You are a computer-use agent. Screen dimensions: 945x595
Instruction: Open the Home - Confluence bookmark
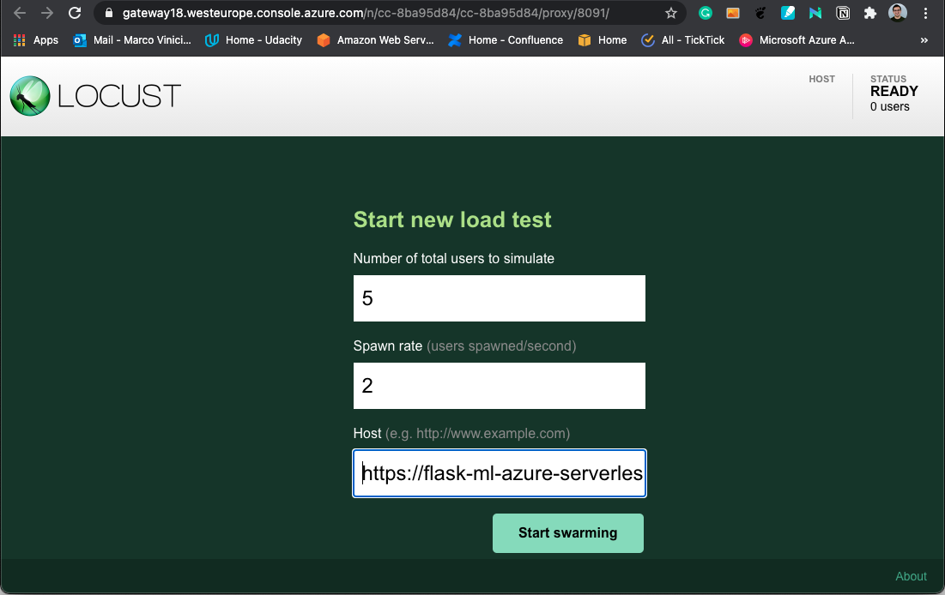coord(506,40)
